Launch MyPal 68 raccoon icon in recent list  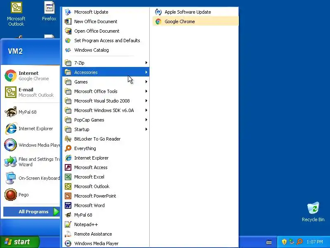coord(11,112)
